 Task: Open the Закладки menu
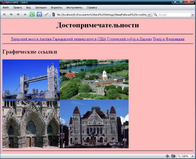point(41,8)
